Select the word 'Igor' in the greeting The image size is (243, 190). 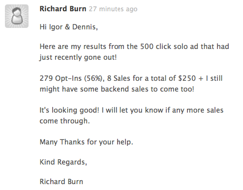(x=56, y=27)
